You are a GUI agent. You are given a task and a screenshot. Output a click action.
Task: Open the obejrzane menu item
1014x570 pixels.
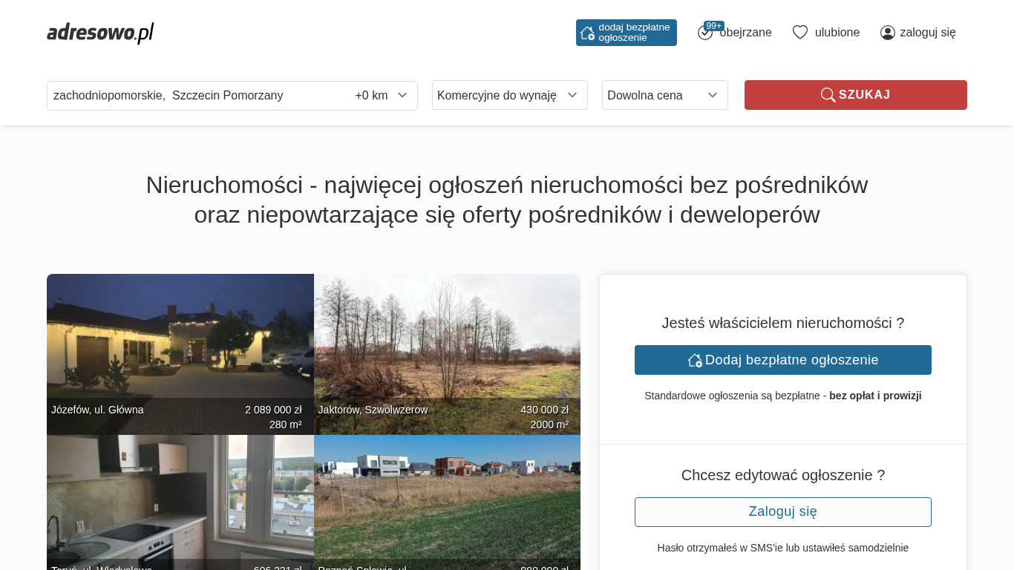[745, 33]
